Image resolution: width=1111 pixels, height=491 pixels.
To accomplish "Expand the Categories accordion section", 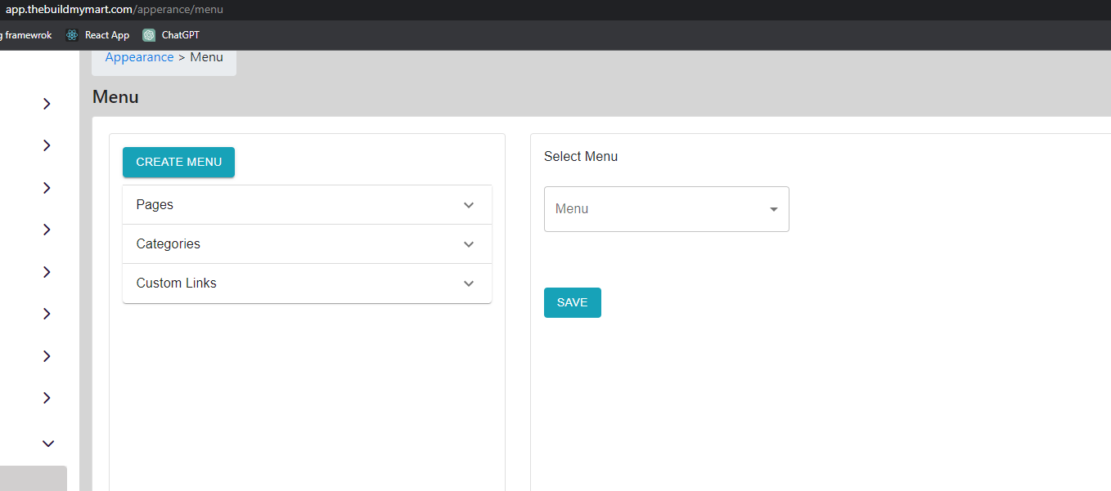I will (x=307, y=244).
